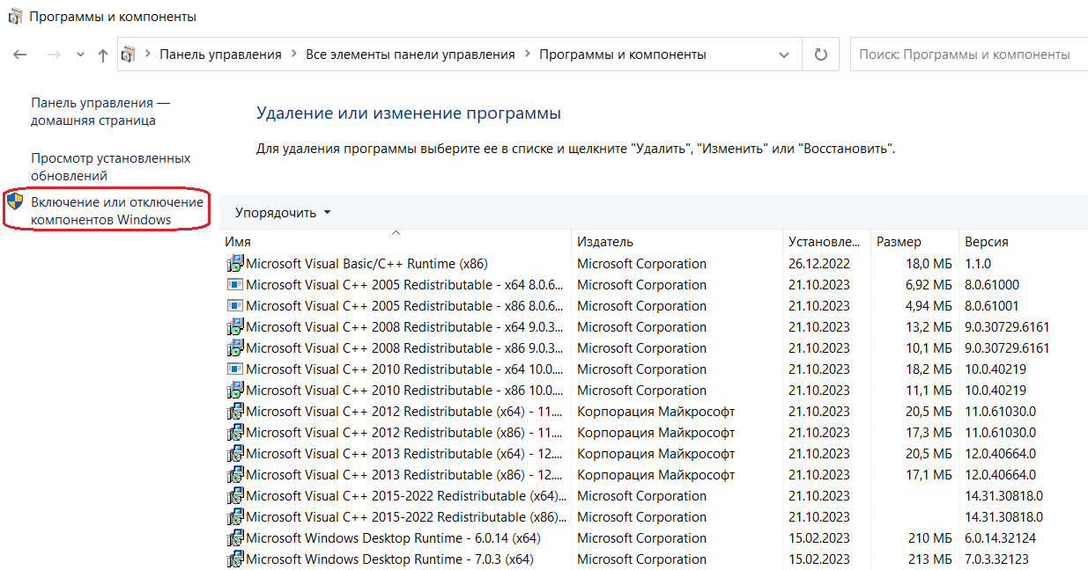Click icon of Microsoft Visual Basic/C++ Runtime (x86)

coord(235,264)
